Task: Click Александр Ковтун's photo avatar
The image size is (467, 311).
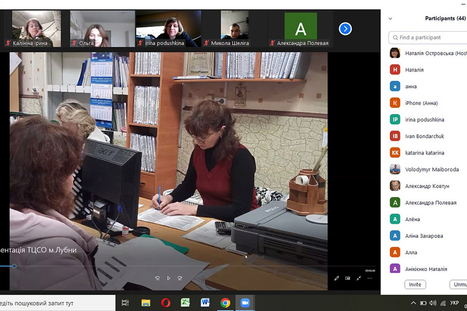Action: [x=395, y=186]
